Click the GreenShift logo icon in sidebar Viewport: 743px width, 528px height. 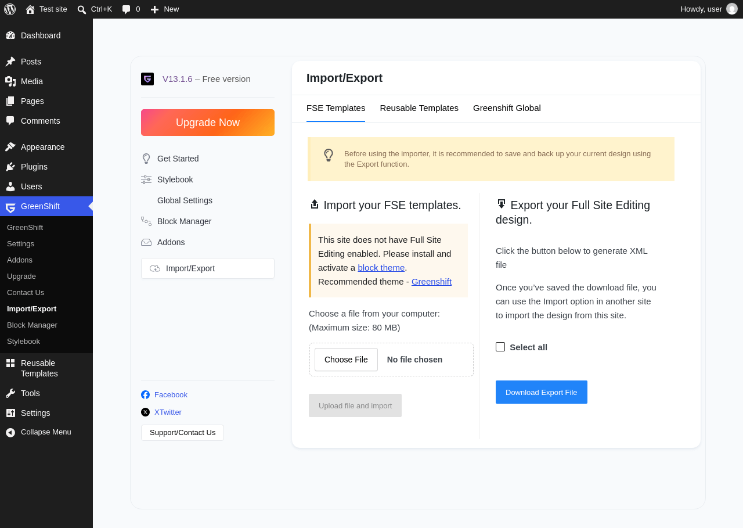(x=10, y=207)
